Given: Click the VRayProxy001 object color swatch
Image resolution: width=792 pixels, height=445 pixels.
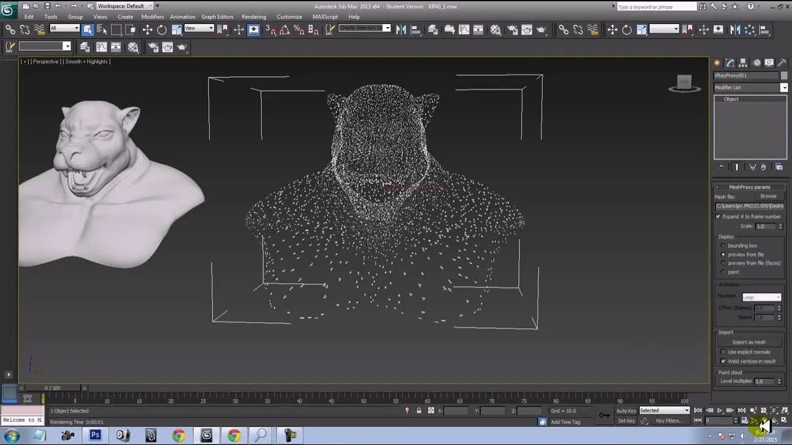Looking at the screenshot, I should pyautogui.click(x=784, y=75).
